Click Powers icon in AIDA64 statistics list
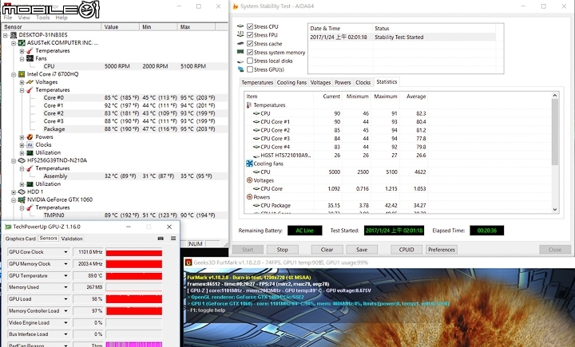The image size is (575, 347). click(249, 197)
